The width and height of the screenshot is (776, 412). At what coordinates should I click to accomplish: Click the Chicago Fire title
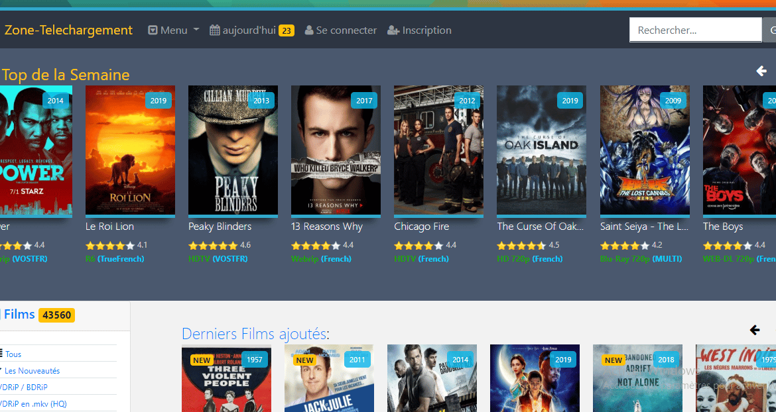tap(422, 227)
